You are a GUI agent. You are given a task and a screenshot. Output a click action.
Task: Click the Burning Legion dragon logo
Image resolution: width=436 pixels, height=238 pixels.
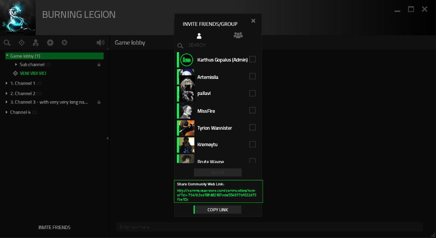(x=17, y=18)
